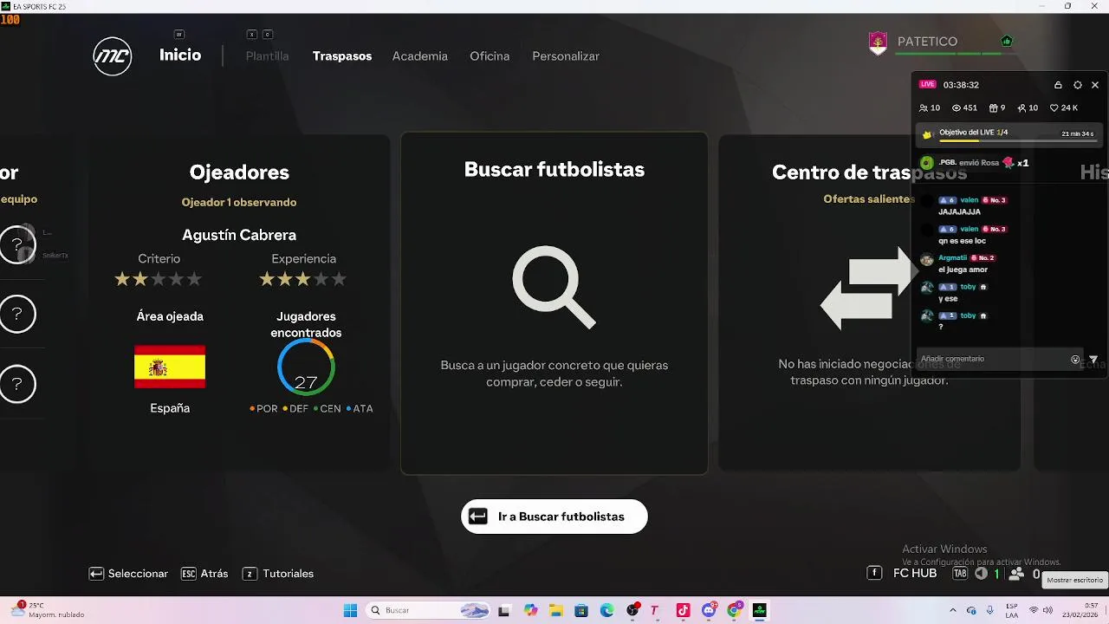This screenshot has height=624, width=1109.
Task: Click the friends icon beside FC HUB
Action: (x=1017, y=574)
